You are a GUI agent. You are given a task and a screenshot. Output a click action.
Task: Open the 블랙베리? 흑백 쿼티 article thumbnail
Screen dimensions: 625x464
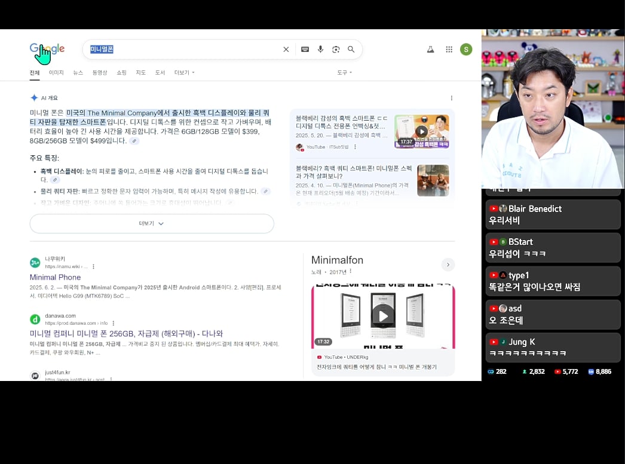click(x=433, y=180)
